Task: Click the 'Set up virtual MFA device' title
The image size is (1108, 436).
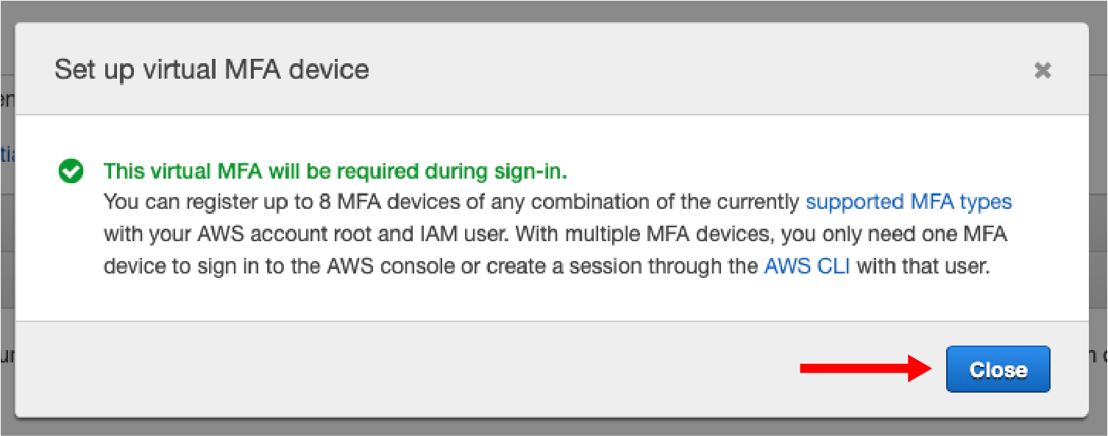Action: (x=212, y=70)
